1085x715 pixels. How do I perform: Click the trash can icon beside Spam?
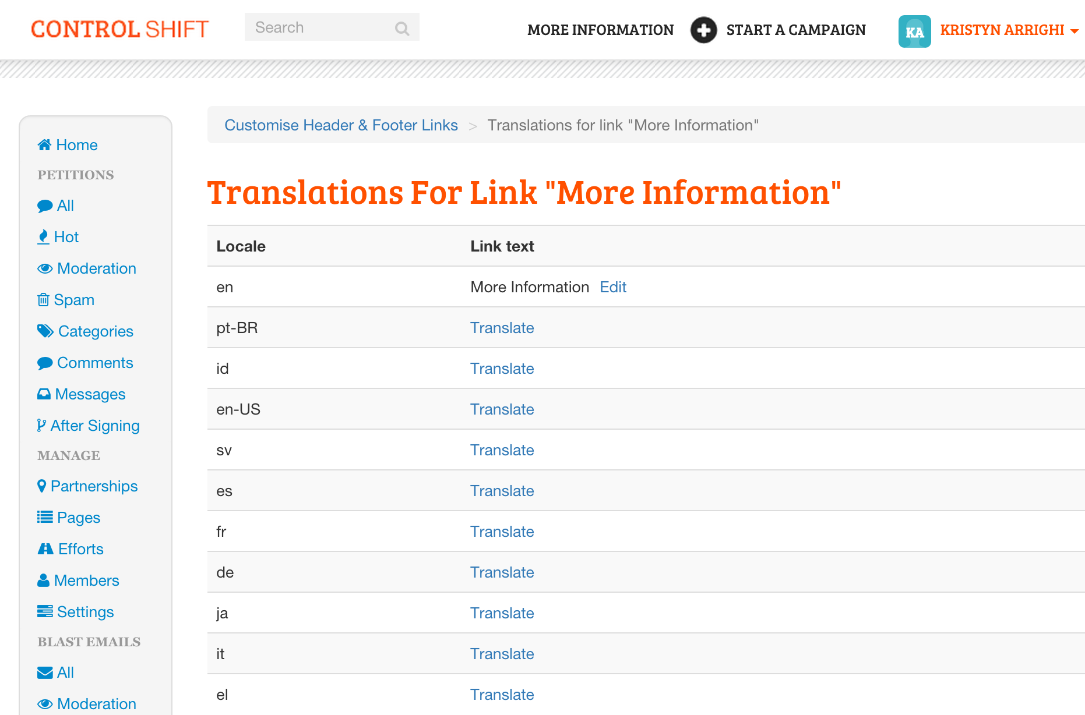point(43,300)
